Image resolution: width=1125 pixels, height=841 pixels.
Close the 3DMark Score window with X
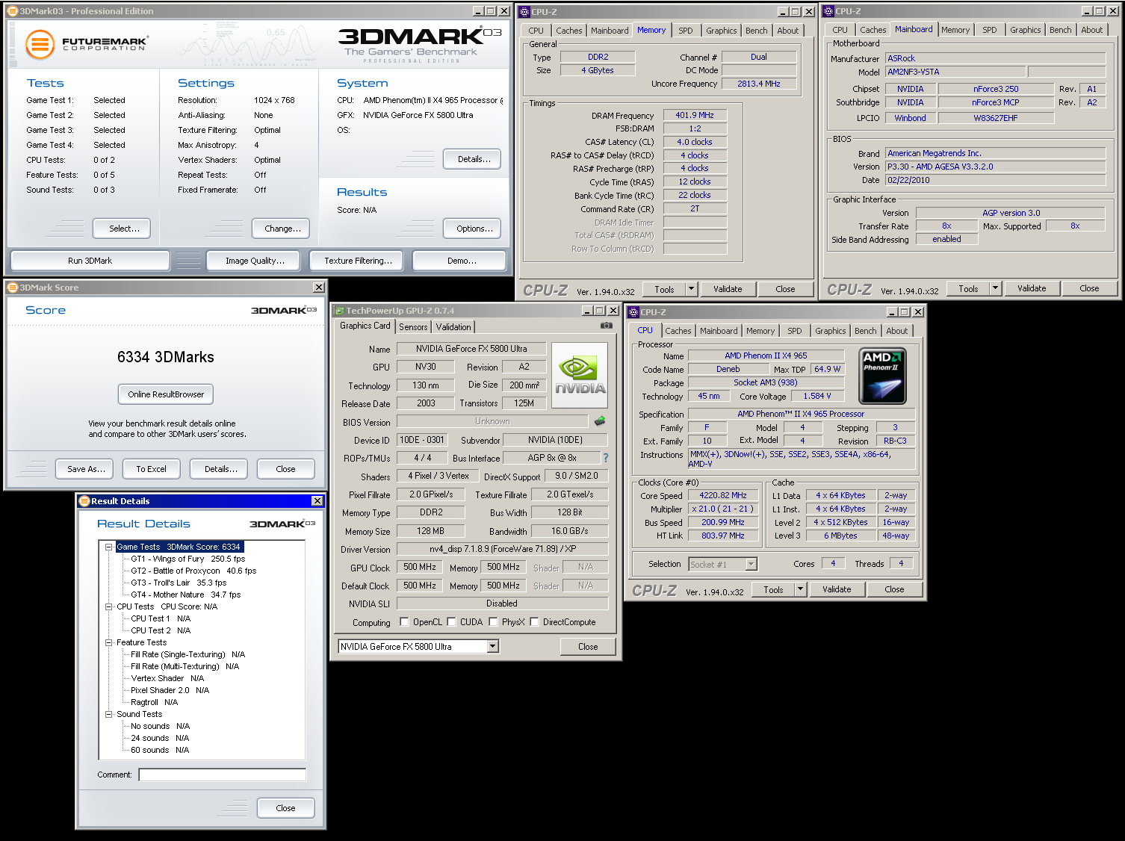pyautogui.click(x=319, y=288)
